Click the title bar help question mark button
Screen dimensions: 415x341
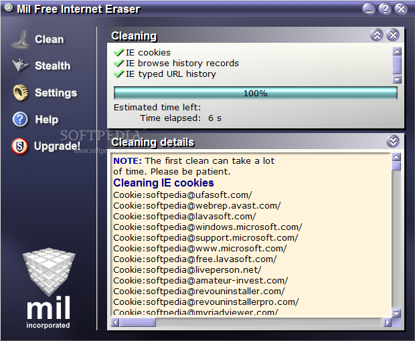385,9
